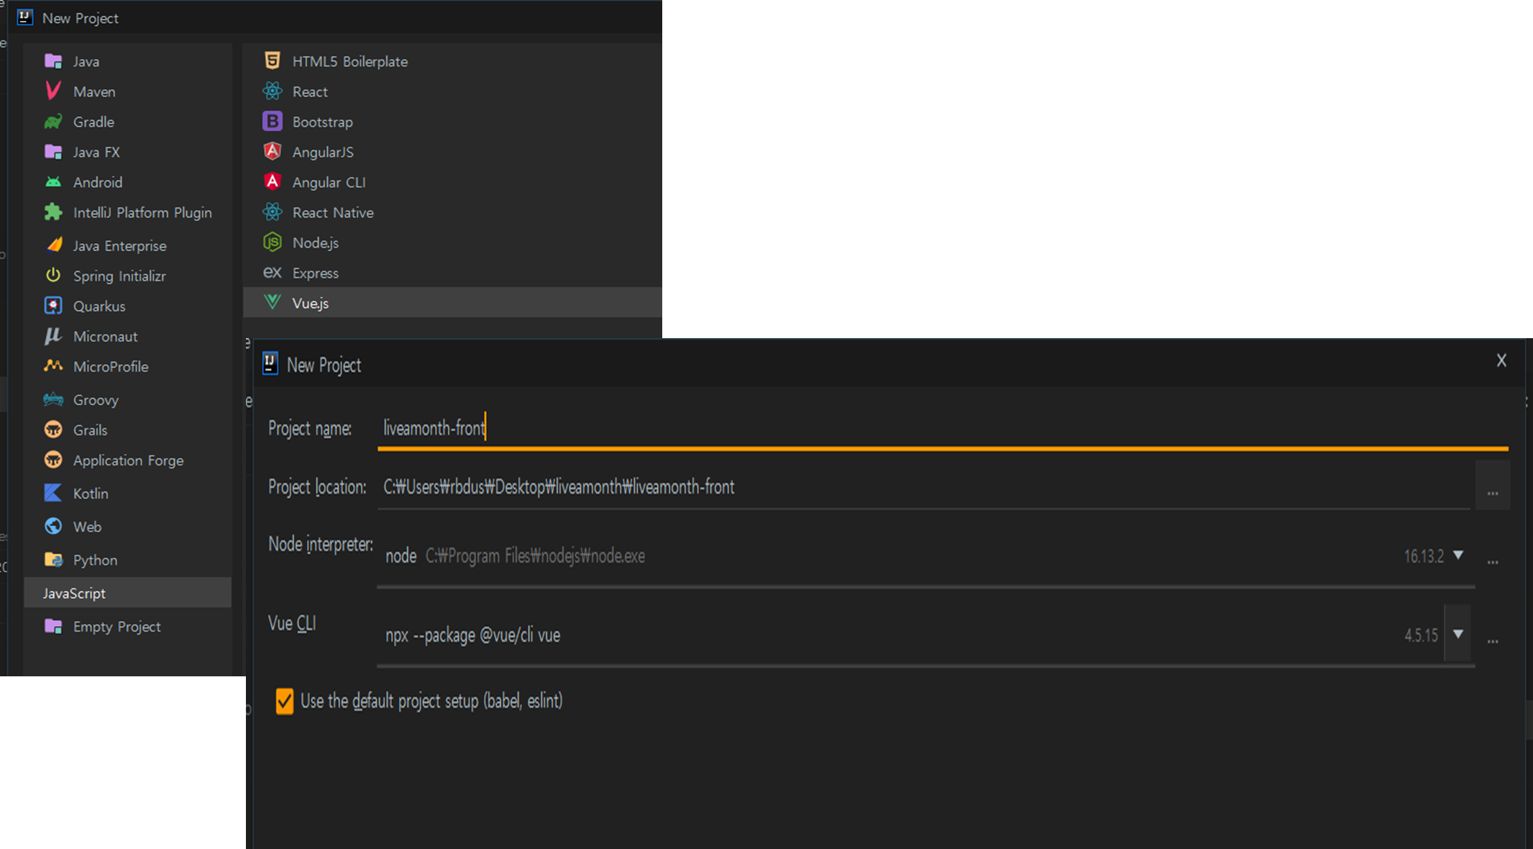Click the Android robot icon
The image size is (1533, 849).
tap(53, 182)
